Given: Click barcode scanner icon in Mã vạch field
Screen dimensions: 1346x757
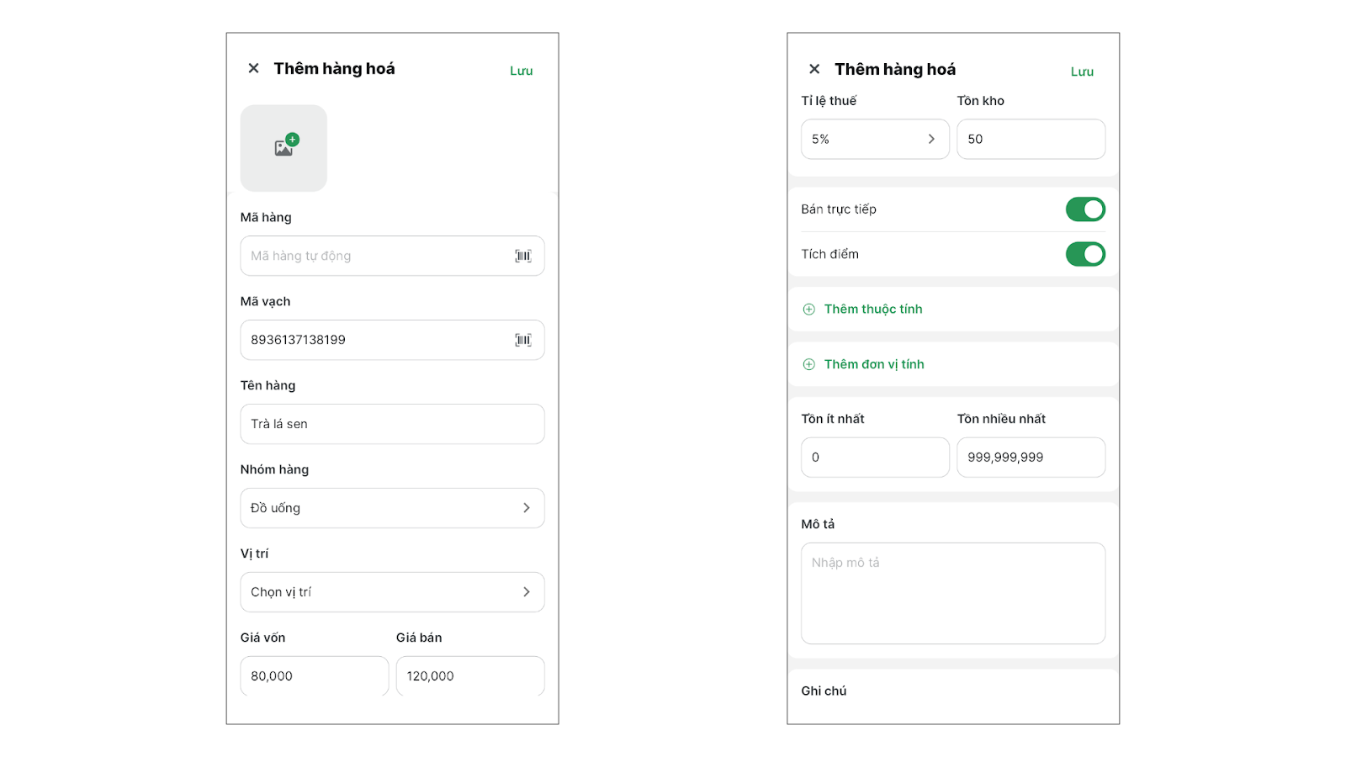Looking at the screenshot, I should tap(523, 340).
